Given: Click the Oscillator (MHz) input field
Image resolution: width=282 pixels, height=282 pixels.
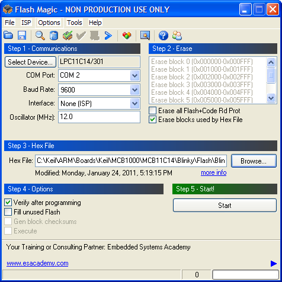Looking at the screenshot, I should (99, 117).
